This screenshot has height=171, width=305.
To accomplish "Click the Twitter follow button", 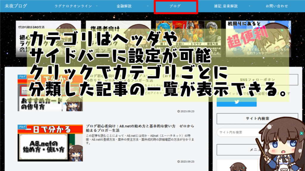I will point(236,102).
